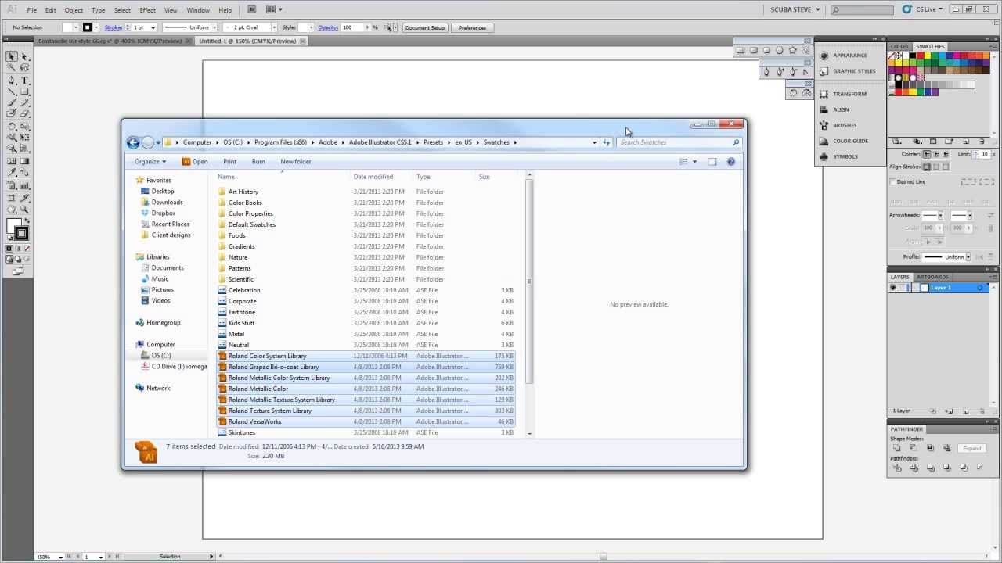1002x563 pixels.
Task: Click the Opacity link in control bar
Action: click(x=328, y=27)
